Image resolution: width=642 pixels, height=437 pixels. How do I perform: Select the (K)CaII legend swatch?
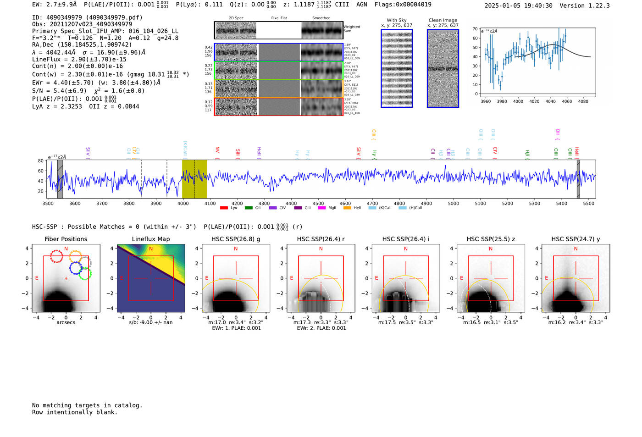tap(372, 208)
